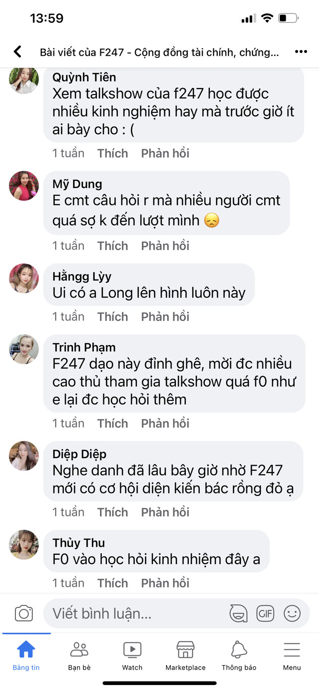Open Mỹ Dung's avatar thumbnail
Screen dimensions: 319x691
click(24, 186)
